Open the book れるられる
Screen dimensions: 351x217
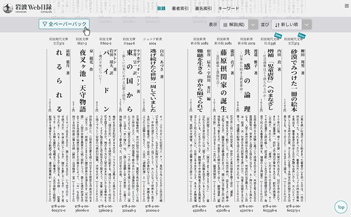click(x=59, y=80)
